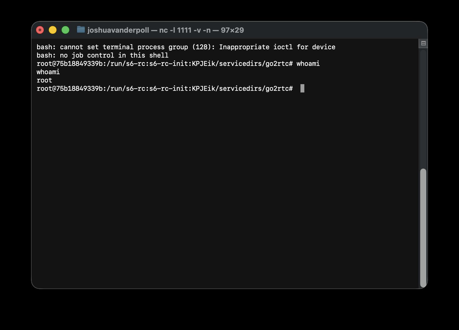Viewport: 459px width, 330px height.
Task: Click the folder proxy icon in title bar
Action: click(x=81, y=30)
